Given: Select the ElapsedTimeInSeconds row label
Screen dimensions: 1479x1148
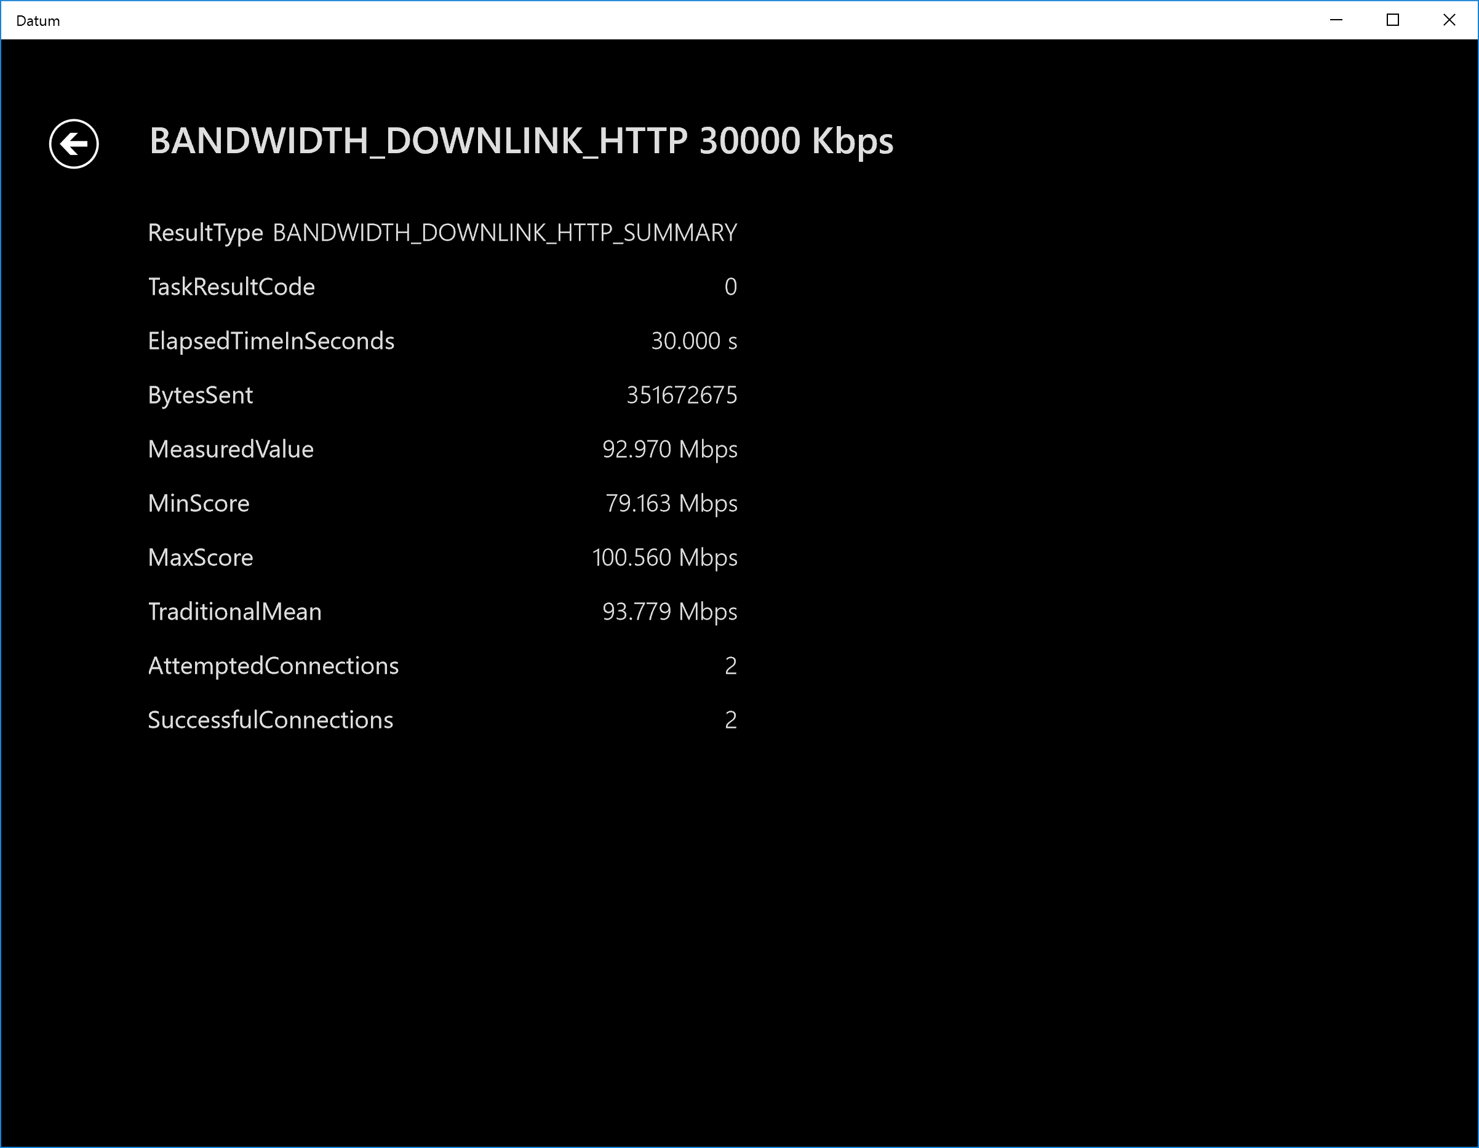Looking at the screenshot, I should click(x=271, y=341).
